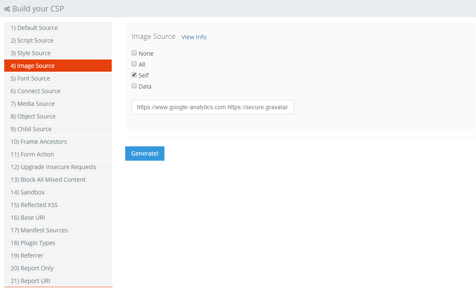Select Report URI at the list bottom

(x=58, y=281)
